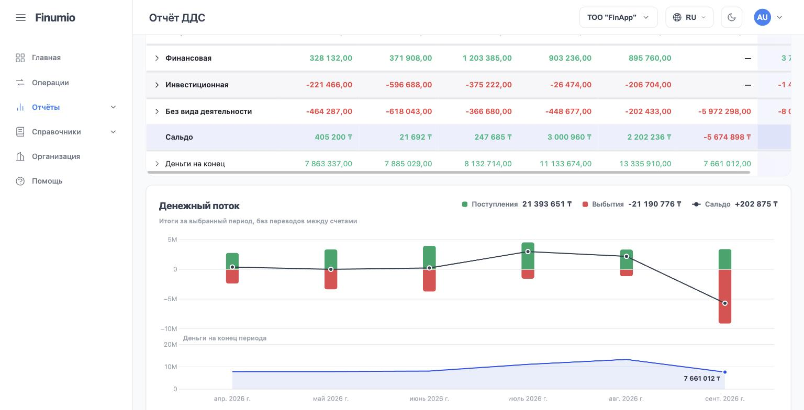Click the Помощь question mark icon
804x410 pixels.
pos(20,181)
